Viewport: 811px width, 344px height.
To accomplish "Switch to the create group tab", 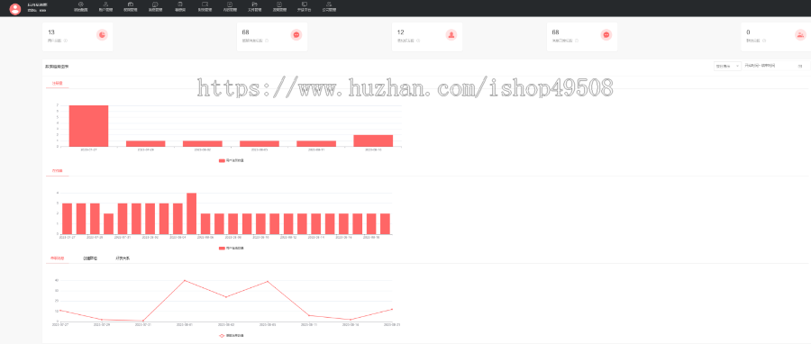I will click(90, 258).
